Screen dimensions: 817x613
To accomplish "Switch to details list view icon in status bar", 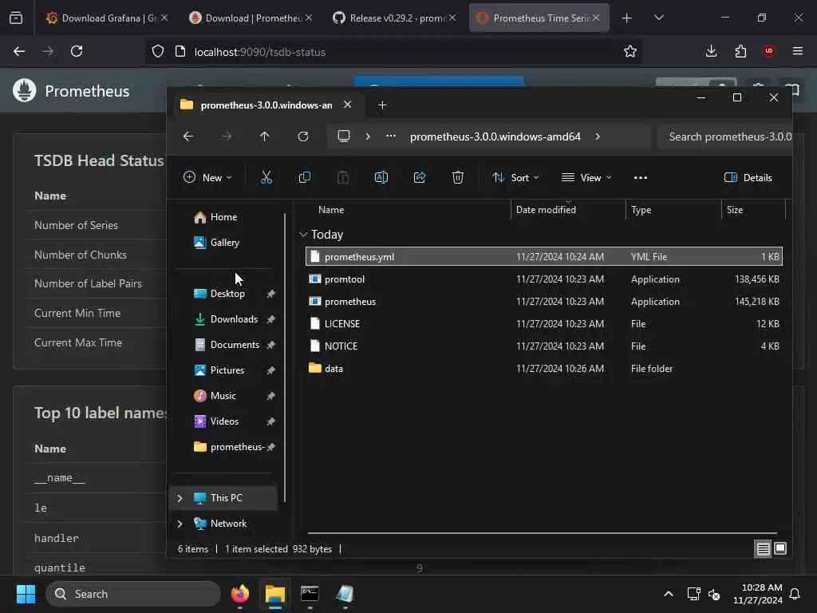I will click(x=763, y=549).
